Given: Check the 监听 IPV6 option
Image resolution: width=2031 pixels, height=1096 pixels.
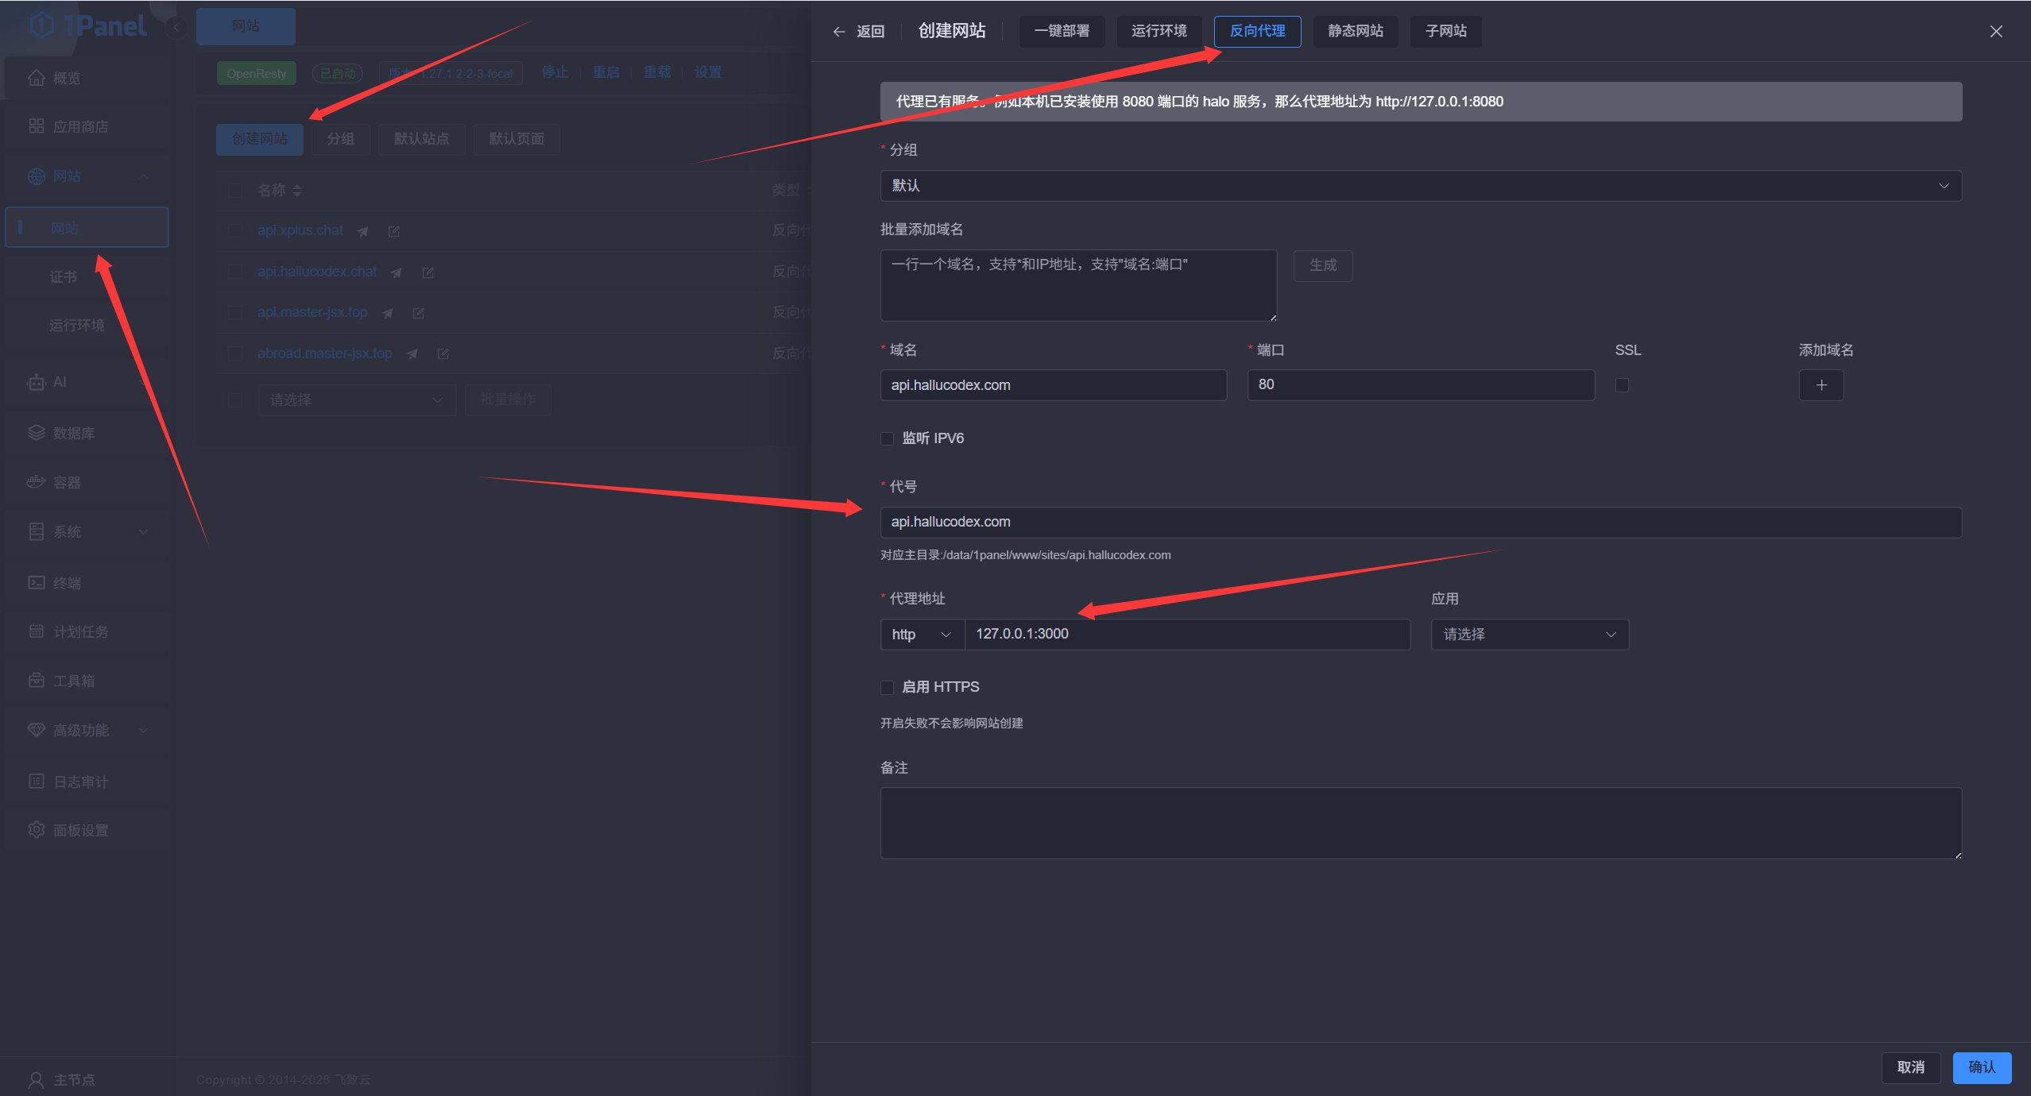Looking at the screenshot, I should point(888,438).
